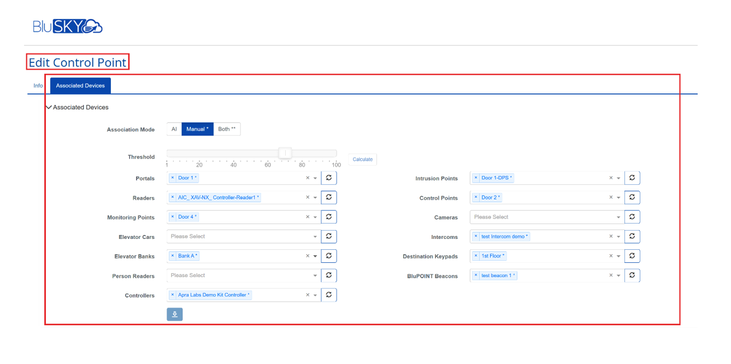Open the Associated Devices tab

(80, 86)
